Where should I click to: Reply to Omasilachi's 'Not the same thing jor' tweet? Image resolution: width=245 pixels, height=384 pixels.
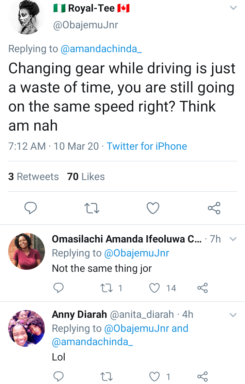pyautogui.click(x=59, y=288)
